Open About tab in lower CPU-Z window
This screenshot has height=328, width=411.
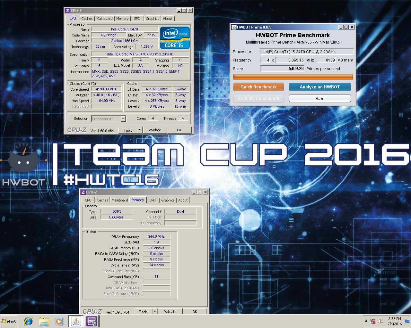[183, 200]
